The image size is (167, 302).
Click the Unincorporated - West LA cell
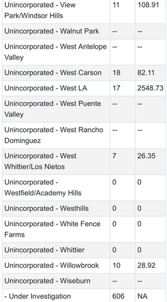(x=46, y=88)
